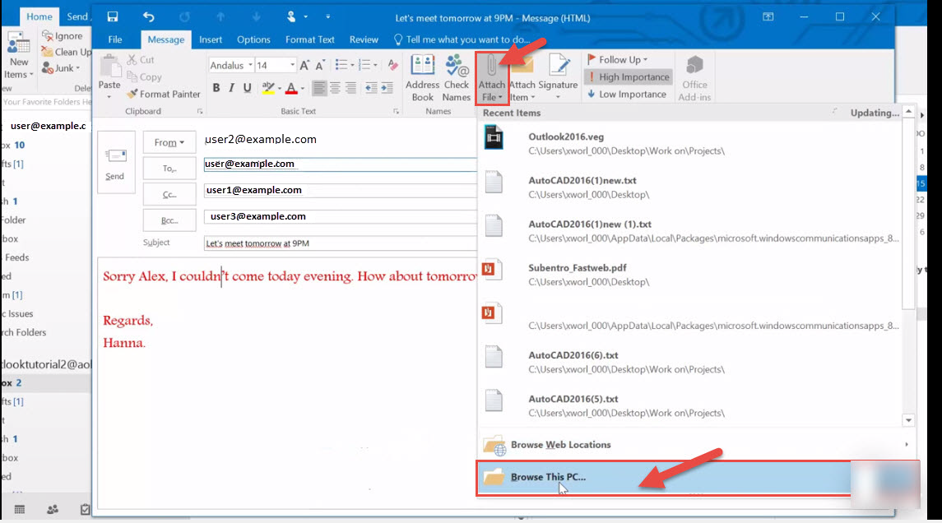Click in the Subject field
Viewport: 942px width, 523px height.
(339, 243)
